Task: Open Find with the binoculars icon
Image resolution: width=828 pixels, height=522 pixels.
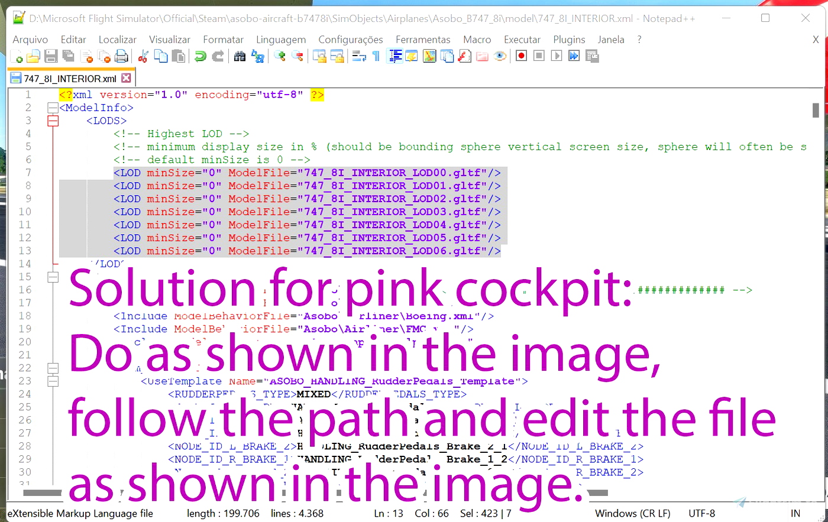Action: click(240, 56)
